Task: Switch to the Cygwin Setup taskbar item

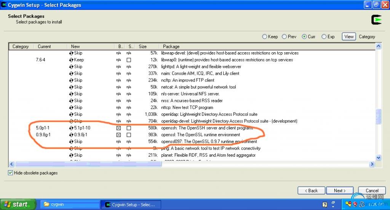Action: [131, 205]
